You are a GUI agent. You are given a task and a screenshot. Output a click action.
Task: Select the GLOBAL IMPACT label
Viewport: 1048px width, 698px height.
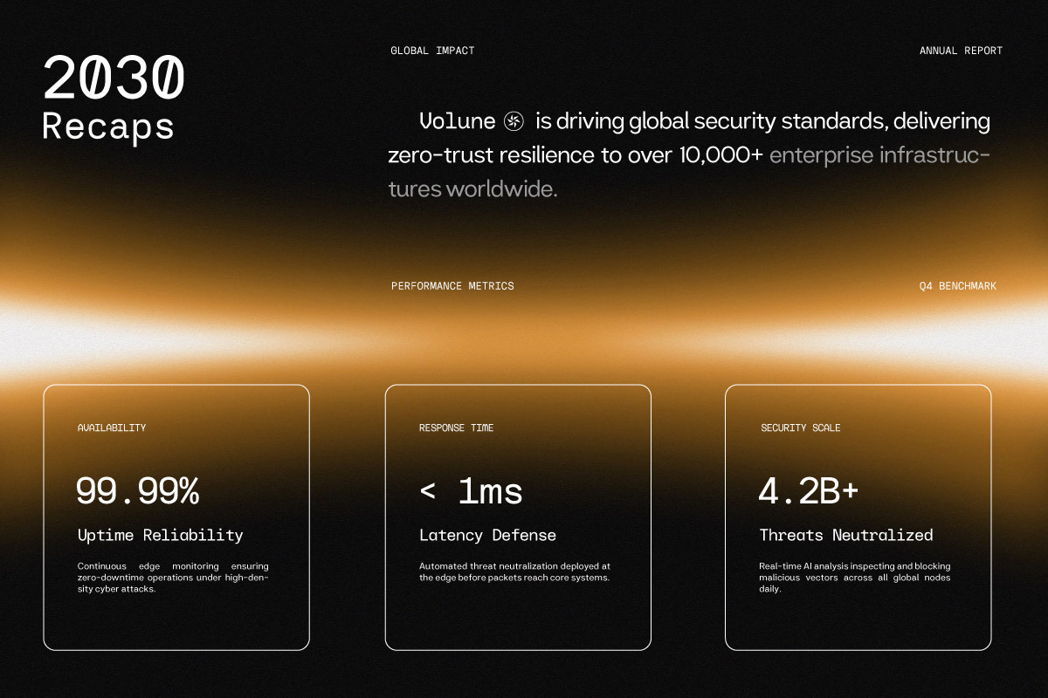point(432,51)
